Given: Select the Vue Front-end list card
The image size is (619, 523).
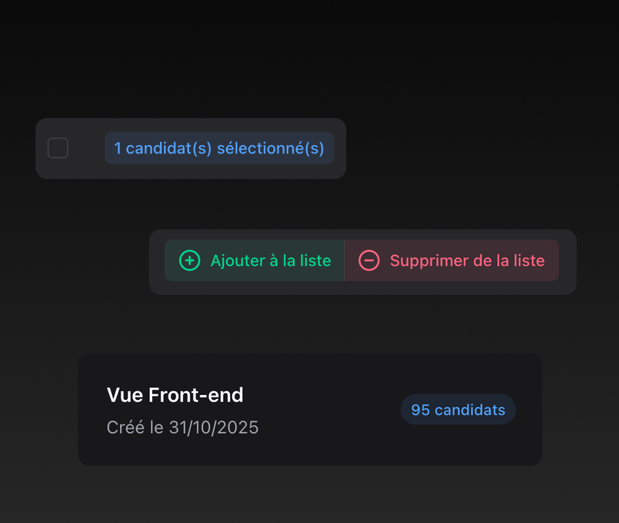Looking at the screenshot, I should pos(309,409).
